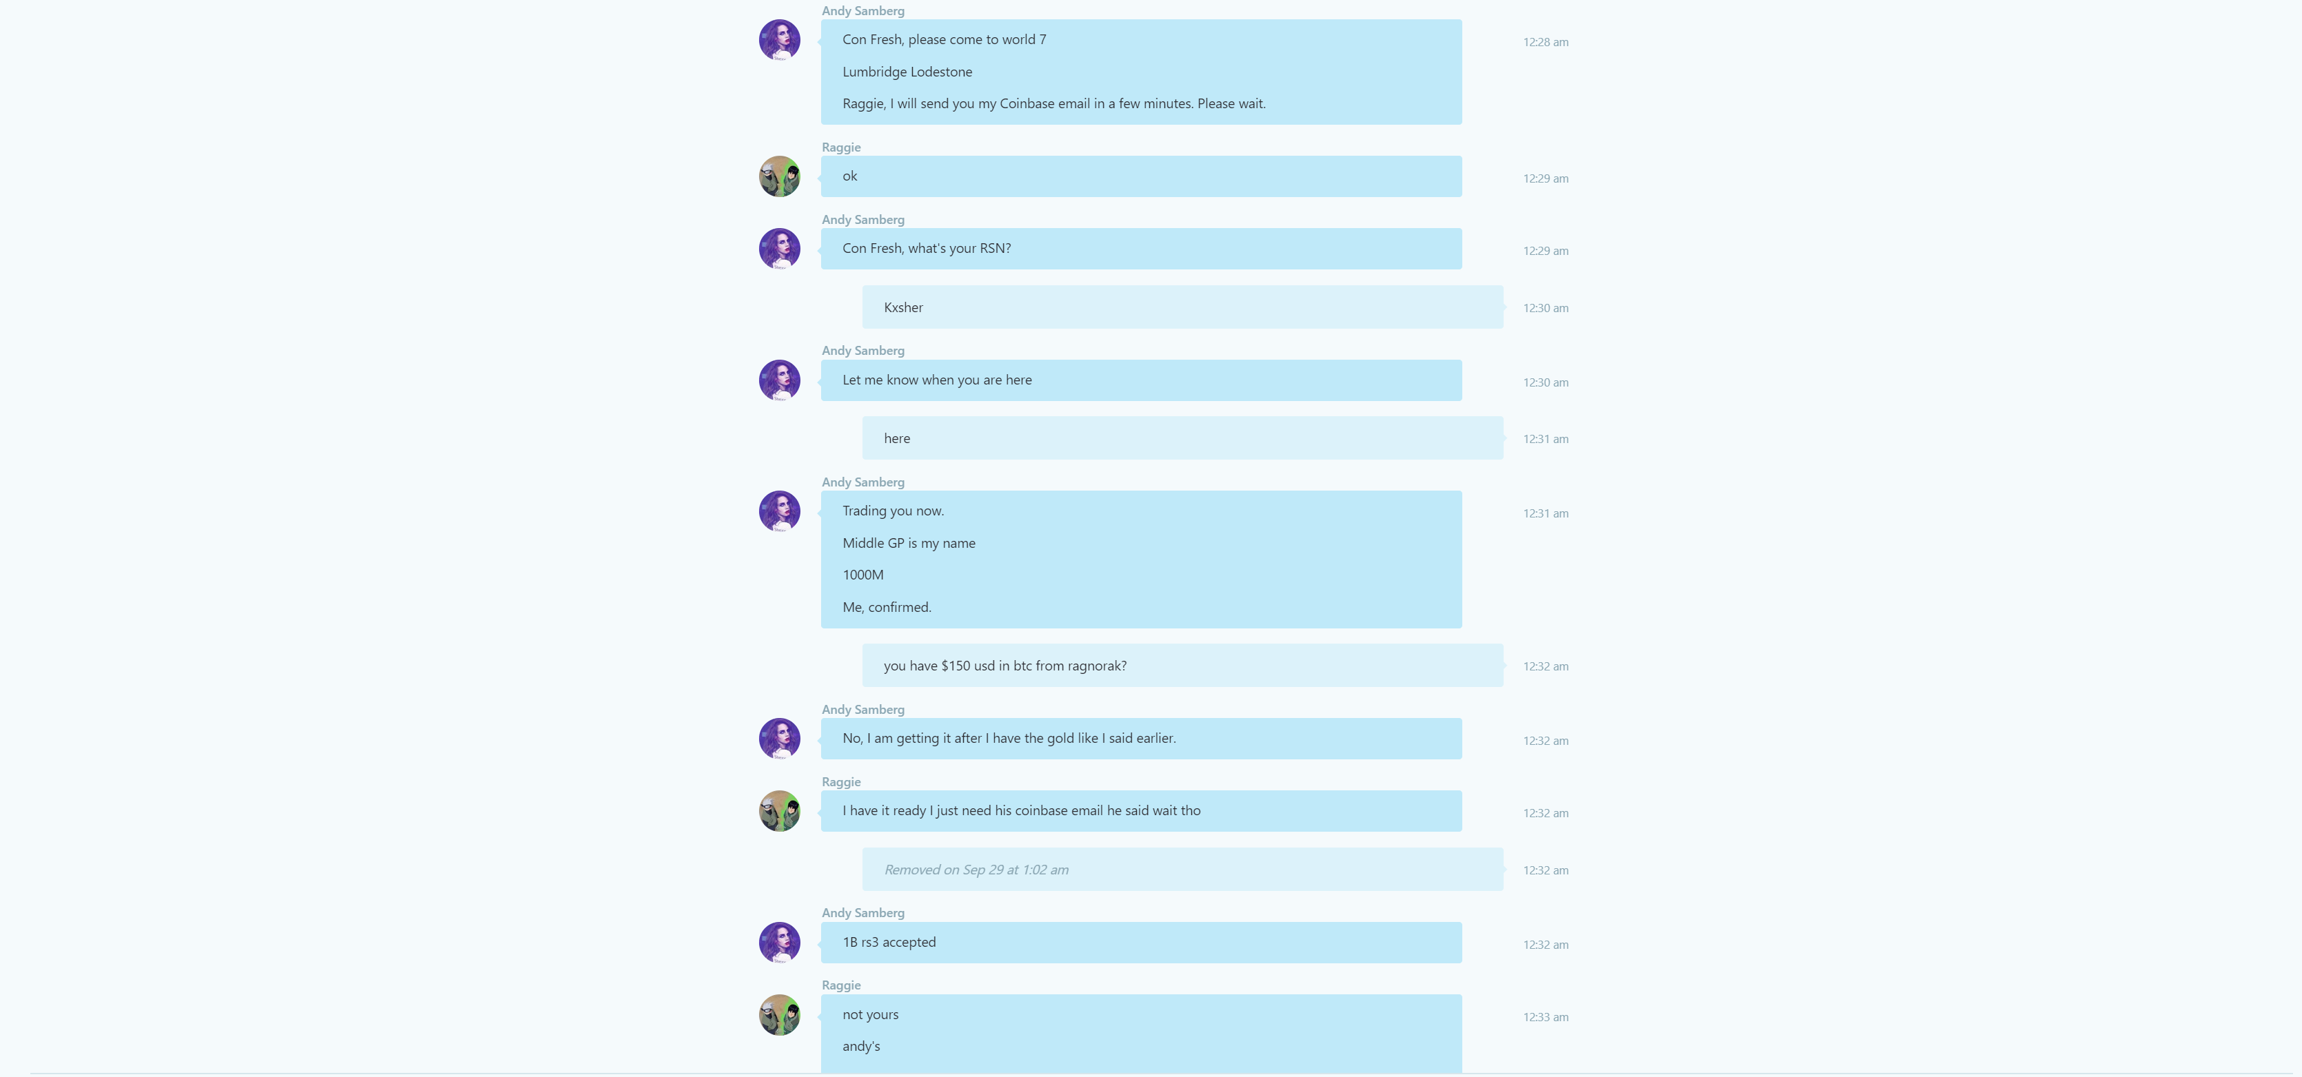The image size is (2302, 1077).
Task: Select avatar next to 'Trading you now.' message
Action: [x=779, y=512]
